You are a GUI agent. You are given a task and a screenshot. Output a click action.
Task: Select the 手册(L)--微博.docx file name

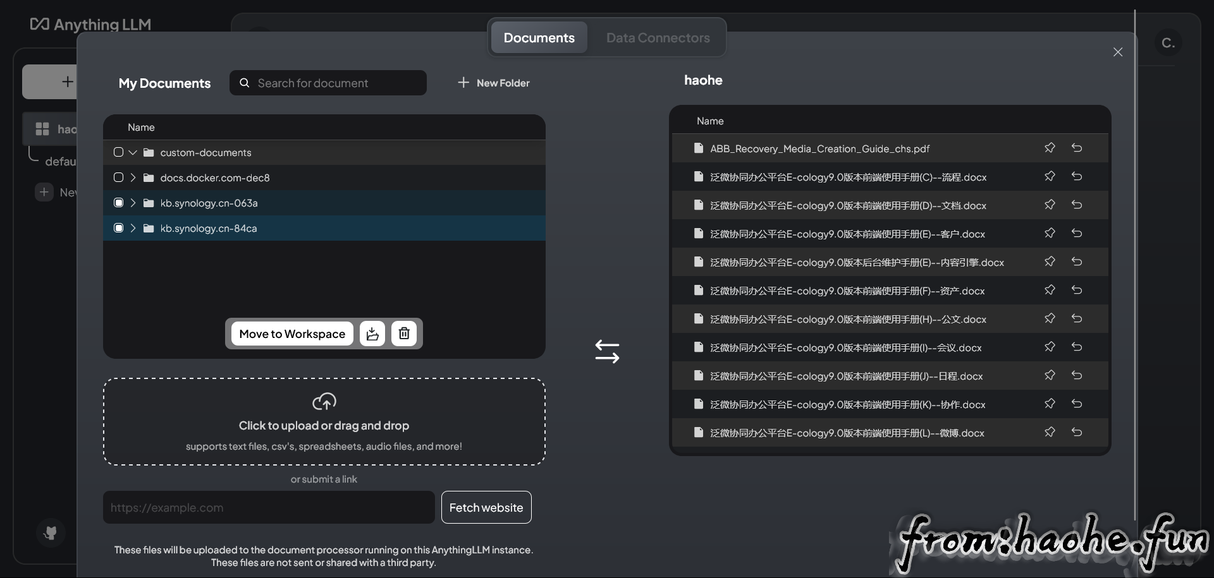847,433
